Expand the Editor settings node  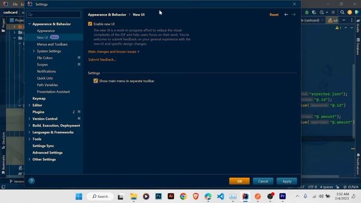tap(29, 105)
